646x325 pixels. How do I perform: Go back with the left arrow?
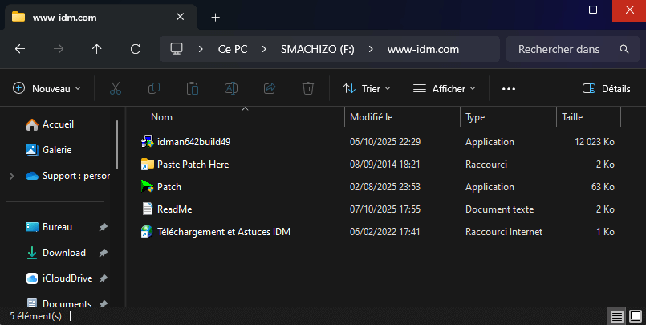(20, 49)
